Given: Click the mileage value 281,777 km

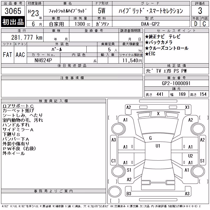Looking at the screenshot, I should click(x=27, y=37).
